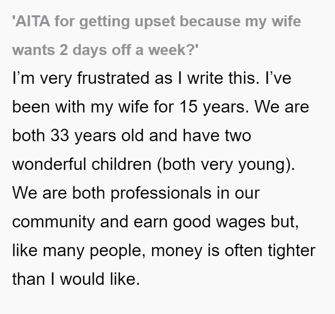Click the phrase 'good wages'
The height and width of the screenshot is (314, 335).
click(x=219, y=223)
